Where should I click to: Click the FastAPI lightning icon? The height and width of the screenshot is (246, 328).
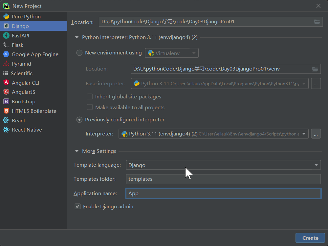click(x=6, y=35)
